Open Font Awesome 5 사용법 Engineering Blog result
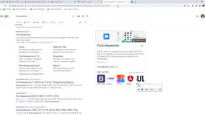The width and height of the screenshot is (205, 115). click(46, 82)
